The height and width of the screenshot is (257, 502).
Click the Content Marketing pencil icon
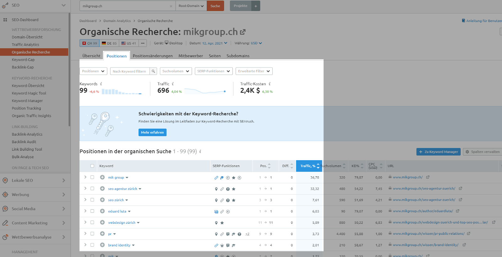(5, 223)
